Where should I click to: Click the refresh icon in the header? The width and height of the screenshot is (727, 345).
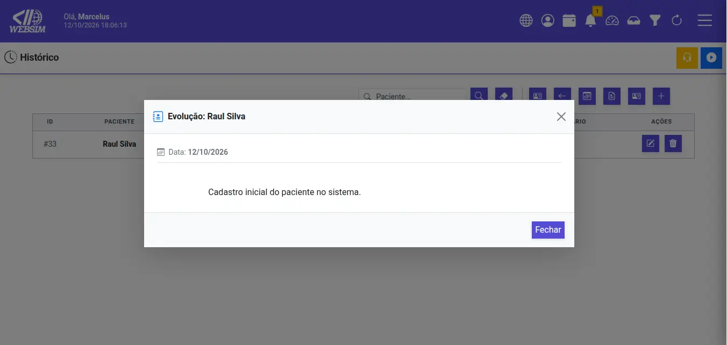[677, 21]
